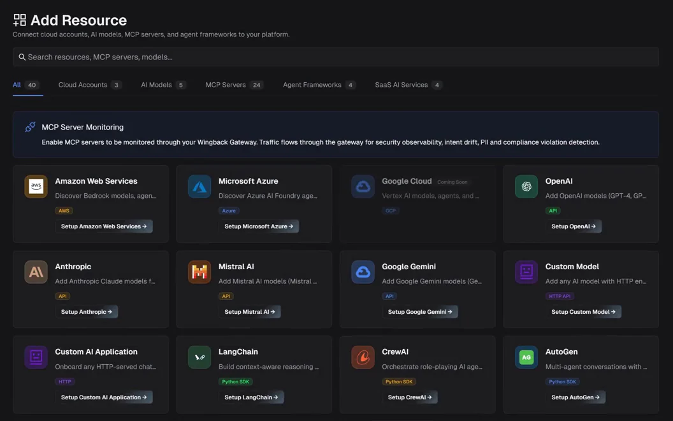Image resolution: width=673 pixels, height=421 pixels.
Task: Click the search magnifier icon
Action: coord(22,57)
